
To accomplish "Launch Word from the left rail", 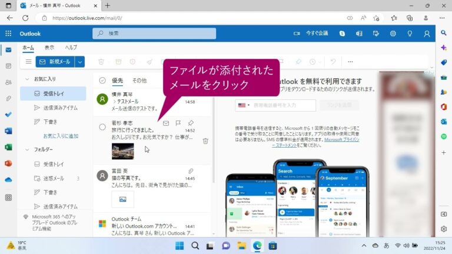I will (8, 131).
